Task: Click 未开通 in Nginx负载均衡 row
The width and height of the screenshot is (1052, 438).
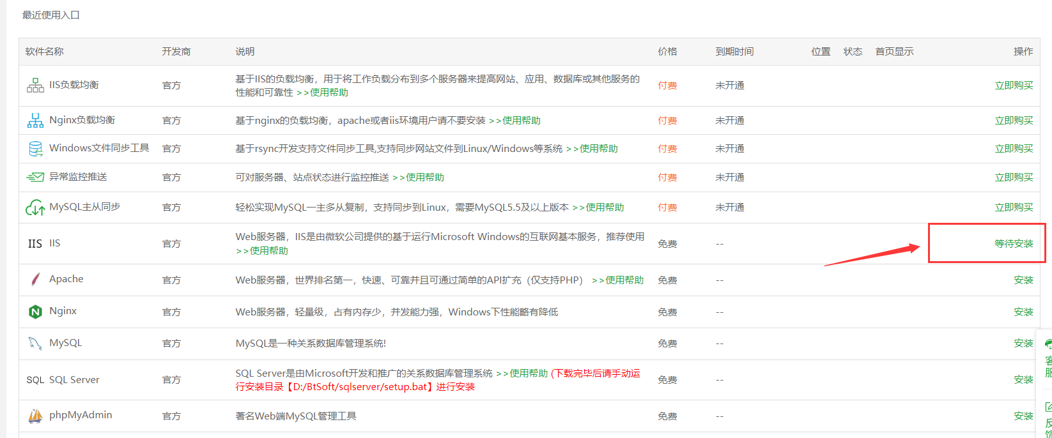Action: 730,120
